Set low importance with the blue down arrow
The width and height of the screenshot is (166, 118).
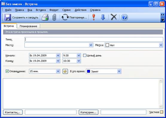tap(103, 17)
